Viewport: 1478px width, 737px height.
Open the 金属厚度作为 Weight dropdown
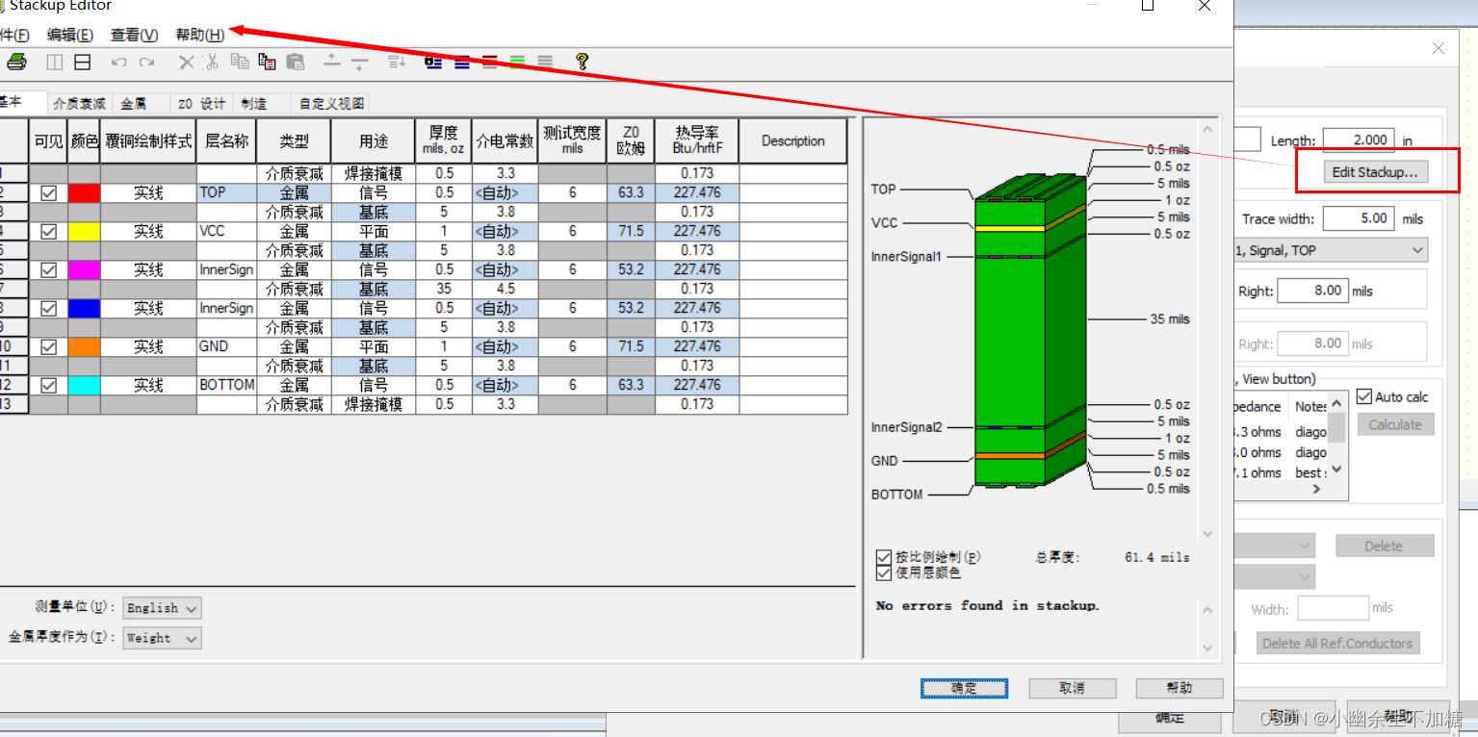point(162,638)
